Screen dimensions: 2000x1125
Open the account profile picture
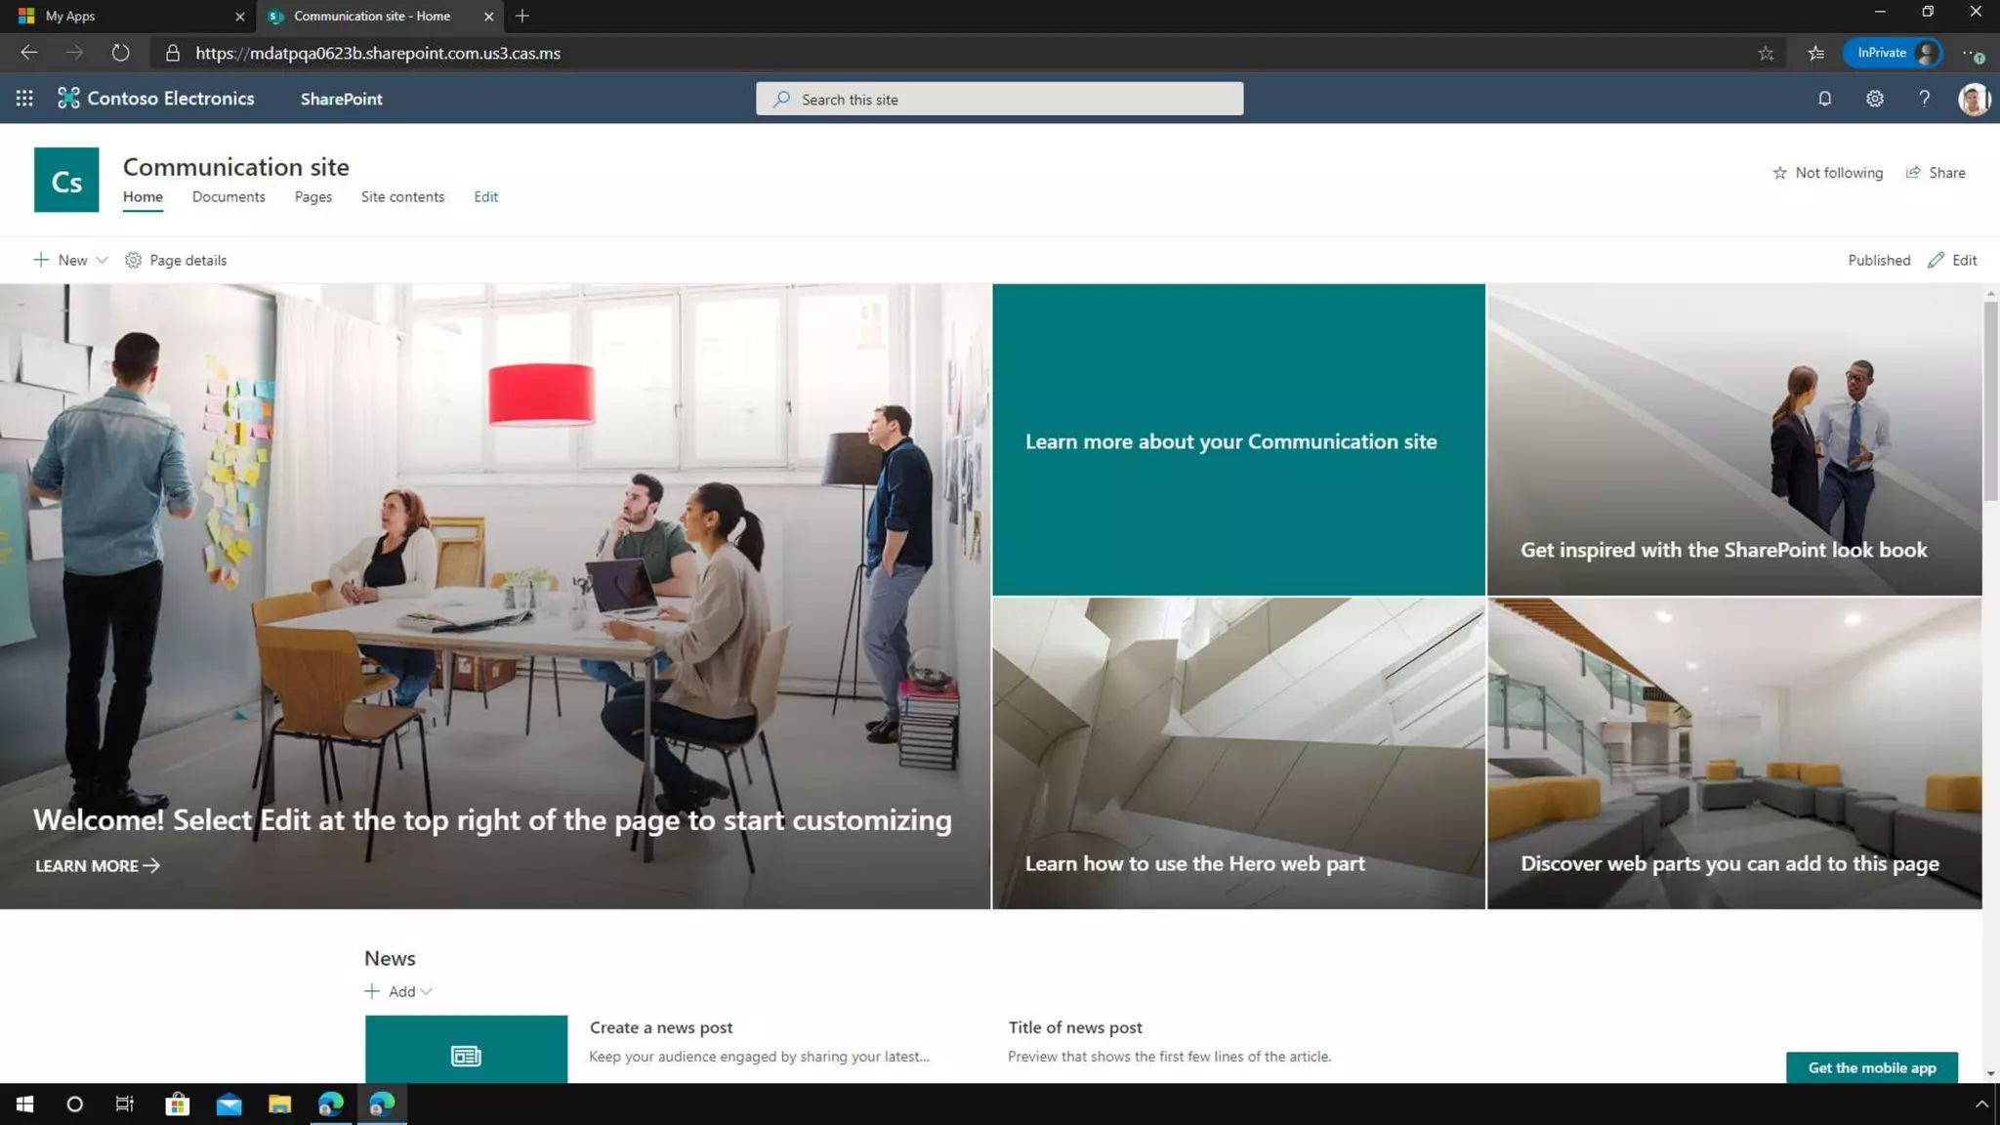[1974, 99]
